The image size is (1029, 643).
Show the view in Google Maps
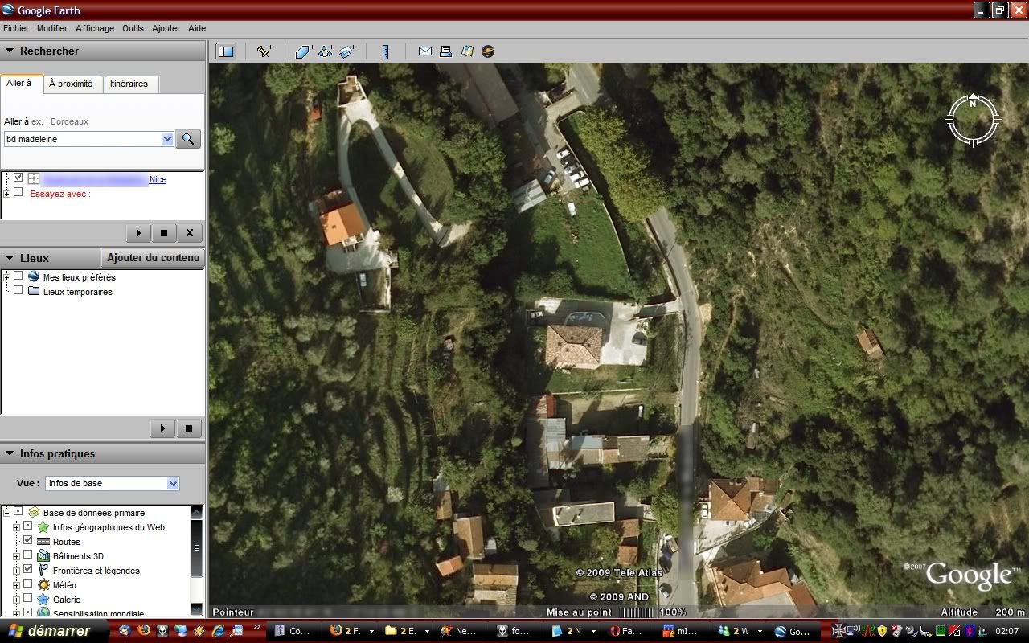[x=467, y=51]
